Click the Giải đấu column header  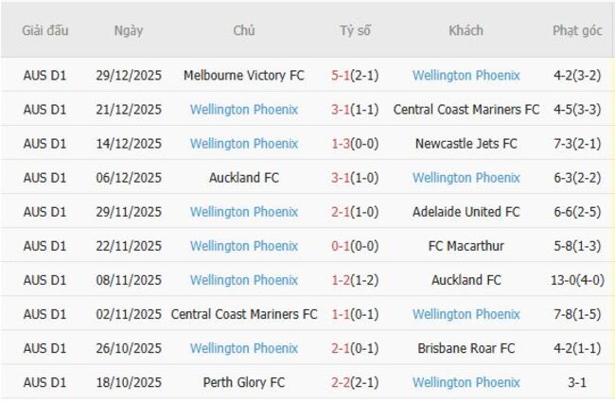click(44, 30)
